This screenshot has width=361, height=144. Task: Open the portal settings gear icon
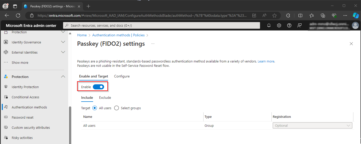(x=279, y=25)
